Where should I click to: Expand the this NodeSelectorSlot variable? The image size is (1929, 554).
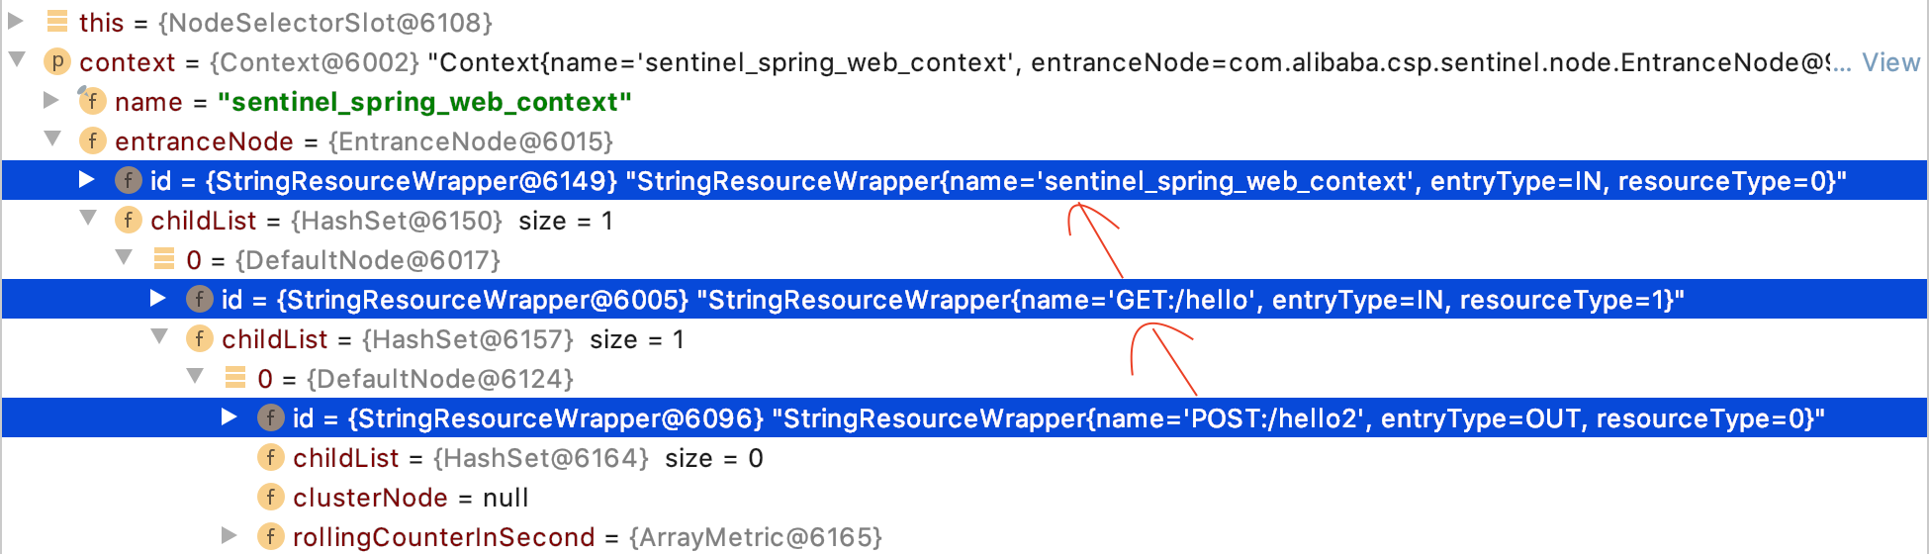pyautogui.click(x=16, y=21)
